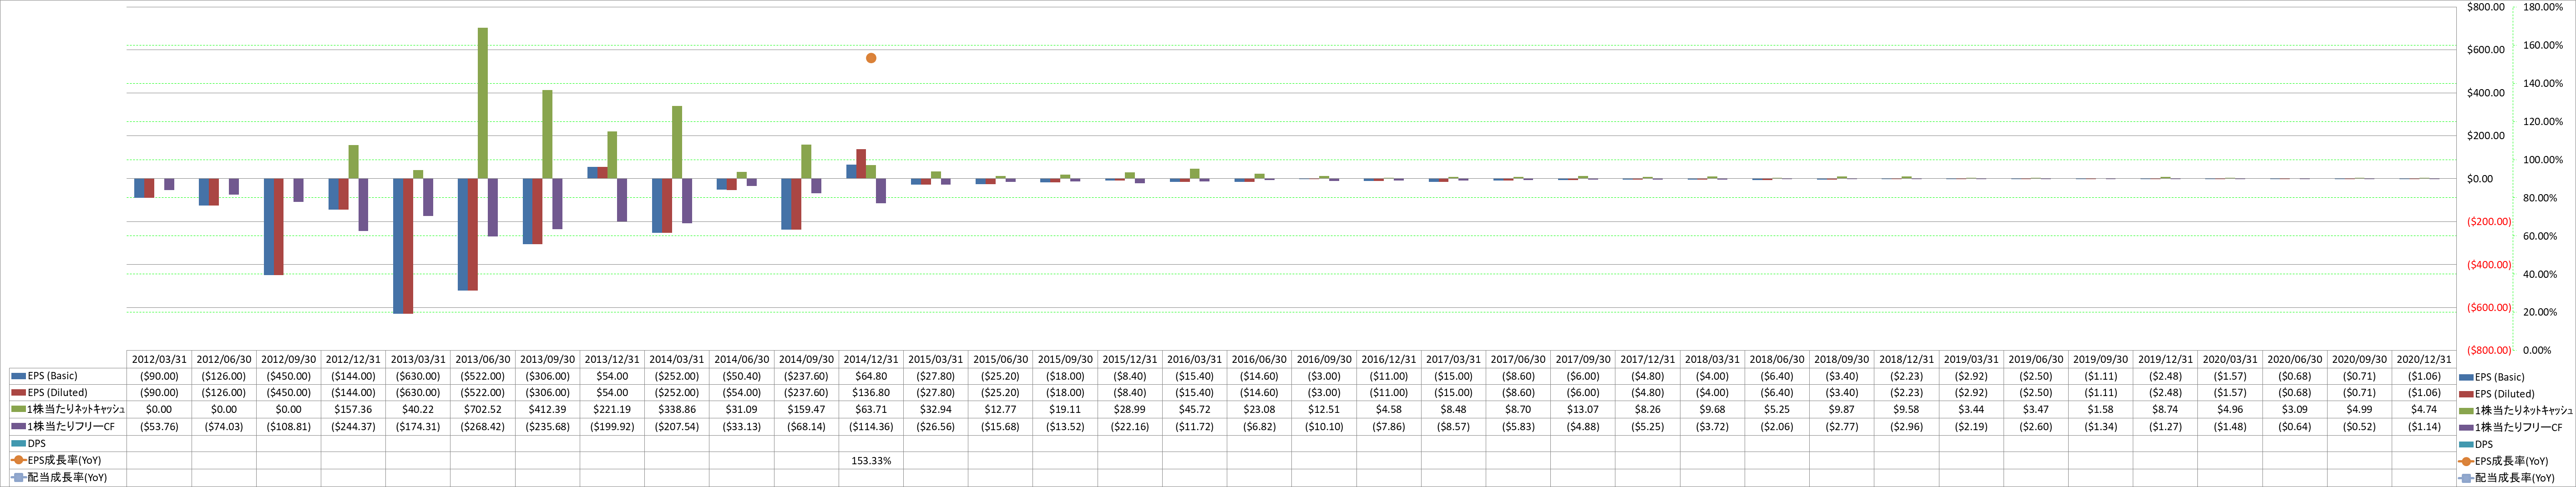Click the 153.33% growth rate cell

871,461
